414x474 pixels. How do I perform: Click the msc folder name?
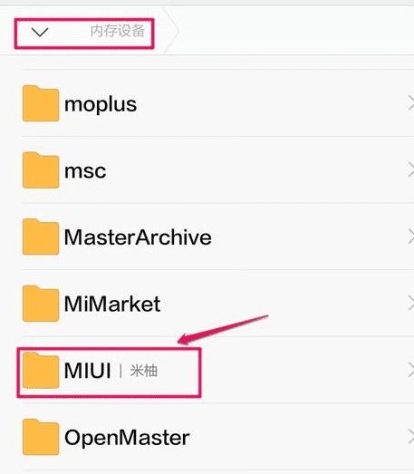(85, 171)
